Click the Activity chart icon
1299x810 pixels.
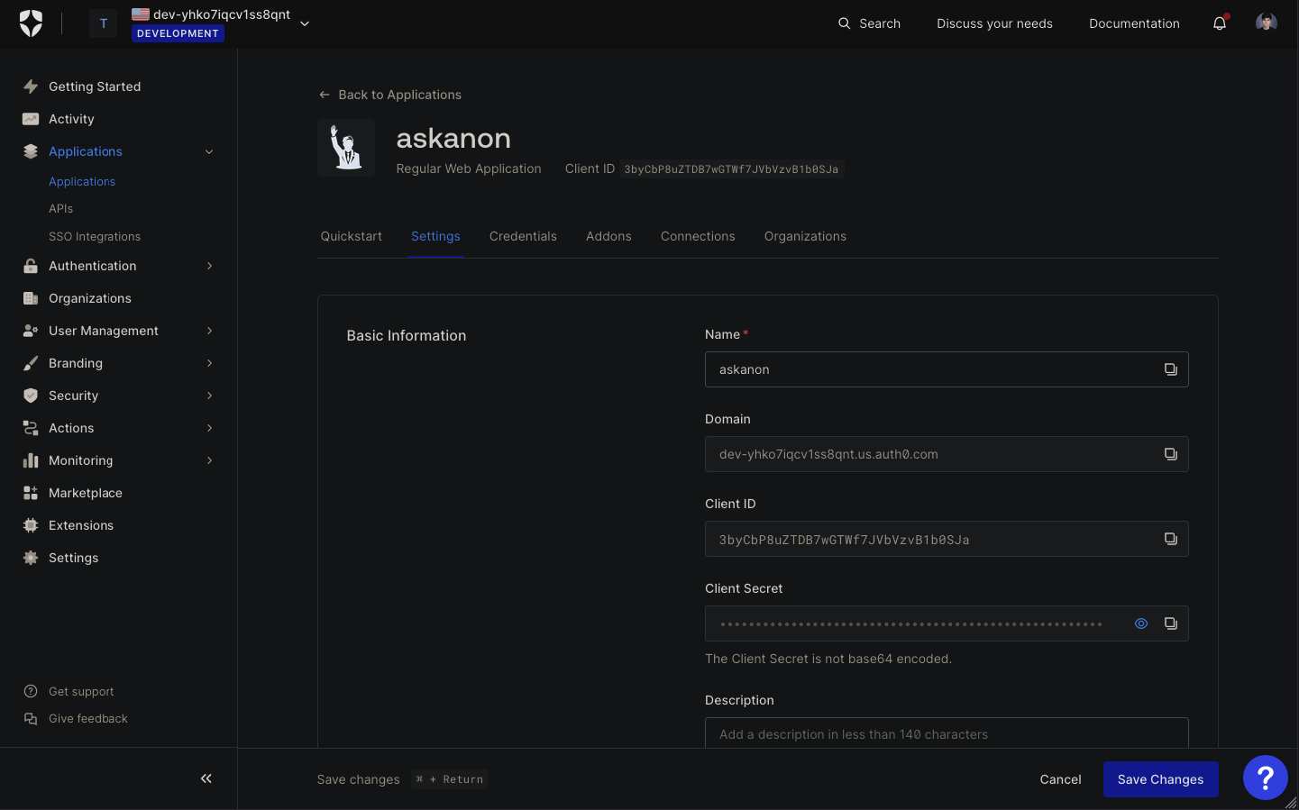pos(31,119)
